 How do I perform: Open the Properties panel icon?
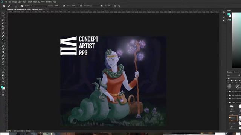click(224, 12)
